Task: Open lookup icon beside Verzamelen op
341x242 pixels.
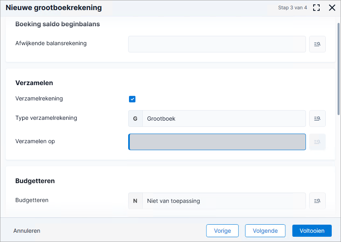Action: coord(317,142)
